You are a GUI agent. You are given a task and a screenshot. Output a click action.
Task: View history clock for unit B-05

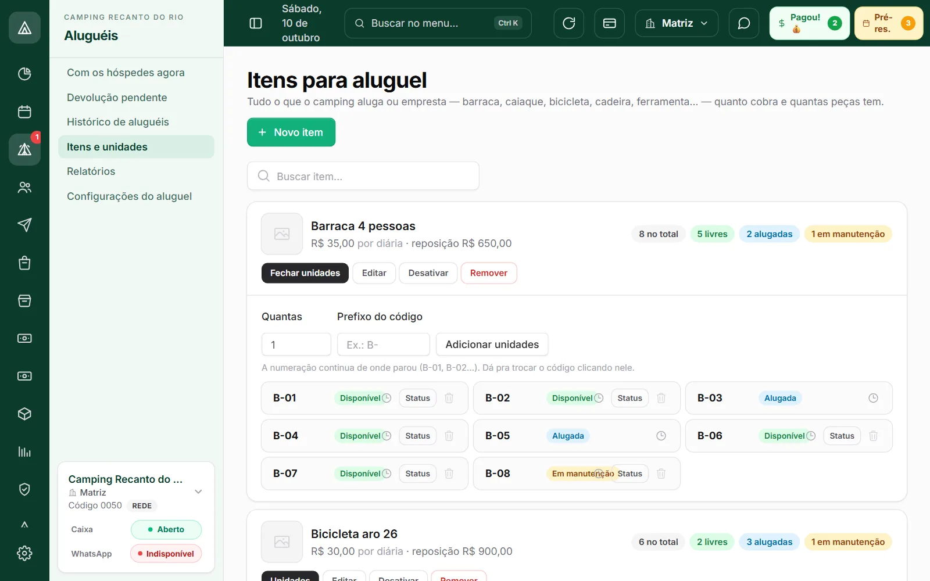(661, 436)
